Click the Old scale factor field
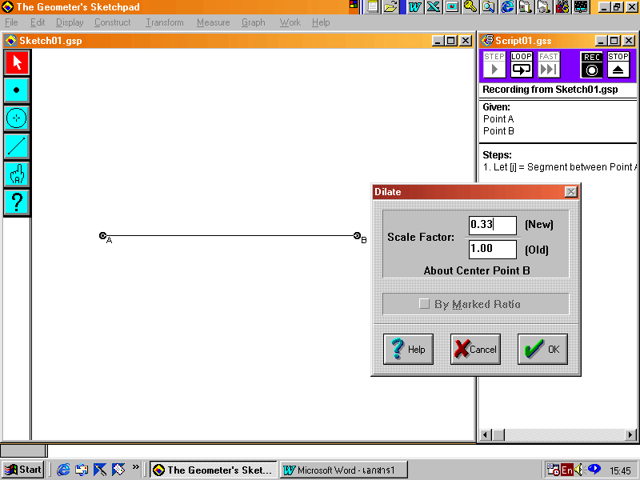This screenshot has height=480, width=640. pos(493,249)
